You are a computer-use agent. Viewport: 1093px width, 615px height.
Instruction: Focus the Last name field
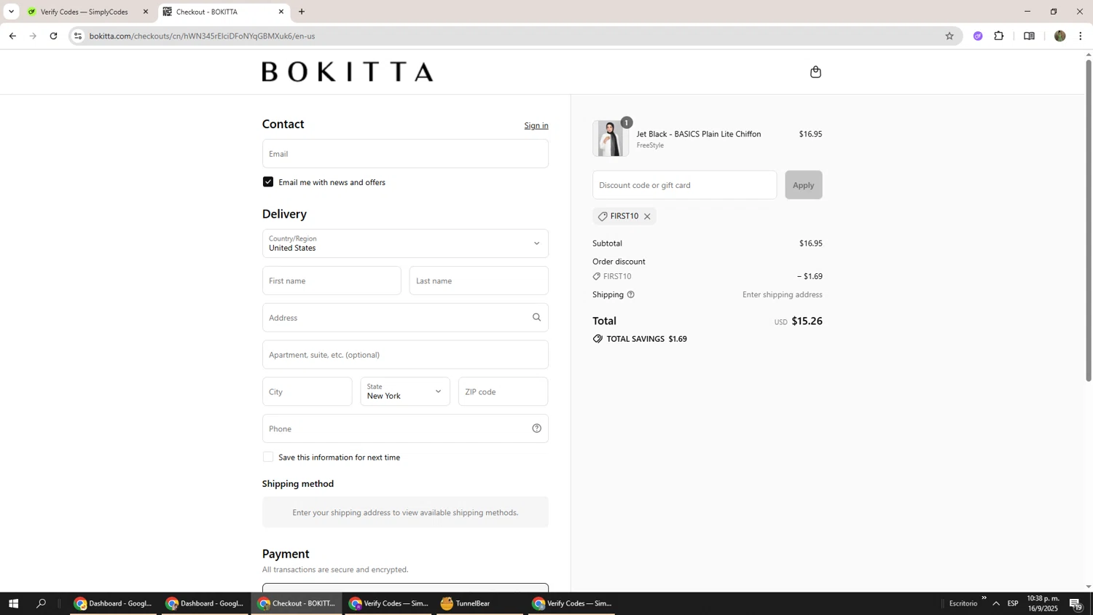pyautogui.click(x=479, y=281)
